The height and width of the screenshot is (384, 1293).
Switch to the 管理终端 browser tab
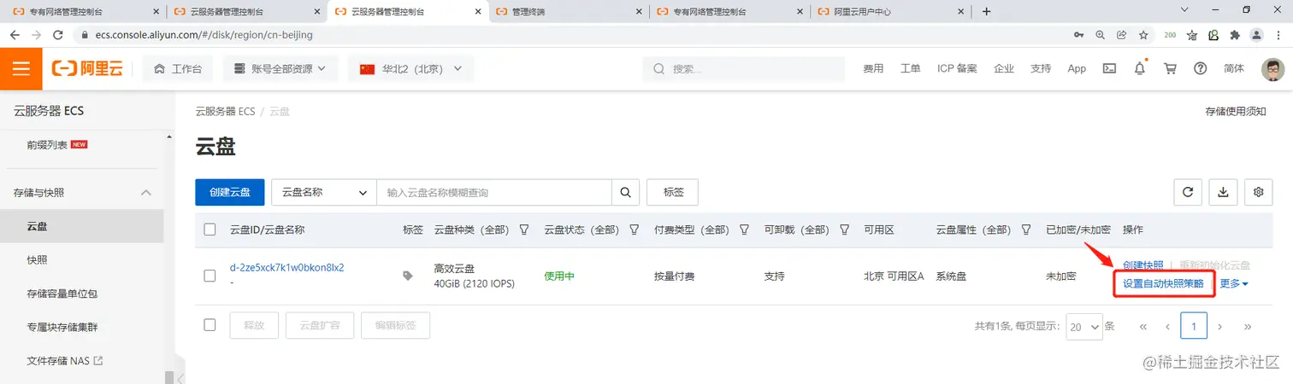[568, 12]
